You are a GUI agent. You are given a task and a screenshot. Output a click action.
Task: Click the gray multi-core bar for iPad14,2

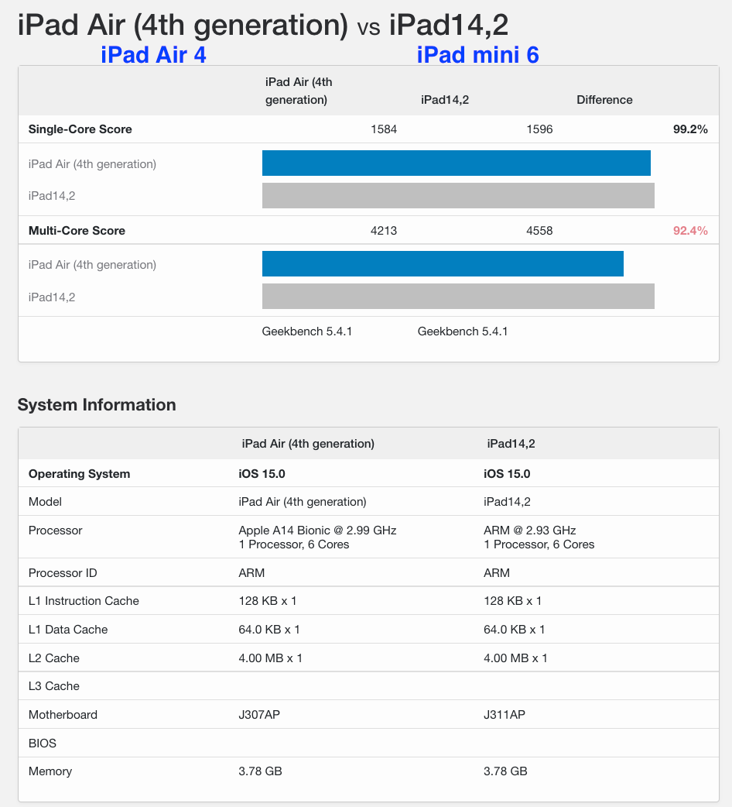pos(458,297)
